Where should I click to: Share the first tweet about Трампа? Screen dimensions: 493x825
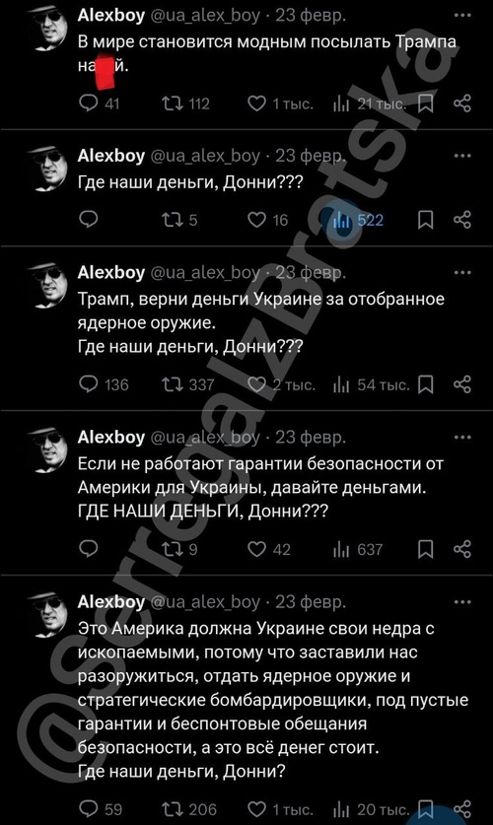[462, 103]
